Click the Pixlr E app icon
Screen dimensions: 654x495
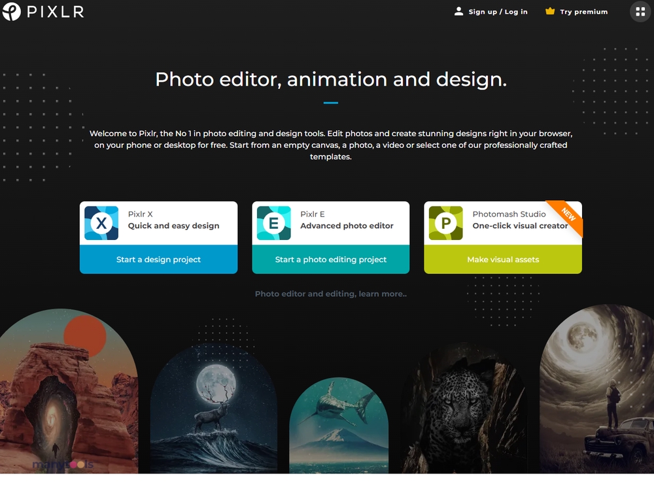click(273, 223)
